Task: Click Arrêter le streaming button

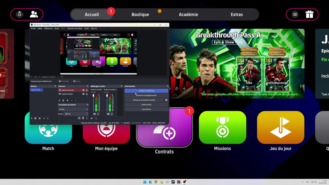Action: (x=146, y=91)
